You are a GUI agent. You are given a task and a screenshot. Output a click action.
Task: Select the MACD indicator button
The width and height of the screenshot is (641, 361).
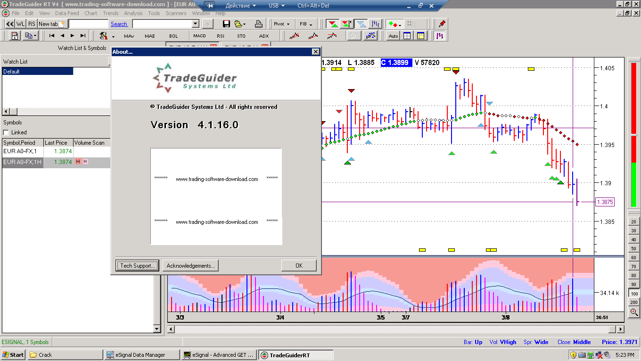pyautogui.click(x=199, y=36)
